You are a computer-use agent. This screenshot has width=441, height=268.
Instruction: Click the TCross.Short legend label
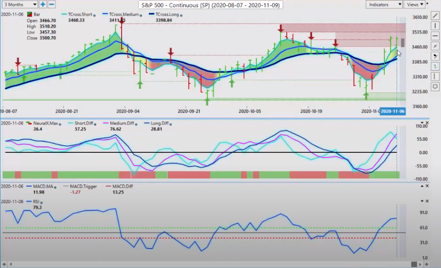click(x=80, y=14)
